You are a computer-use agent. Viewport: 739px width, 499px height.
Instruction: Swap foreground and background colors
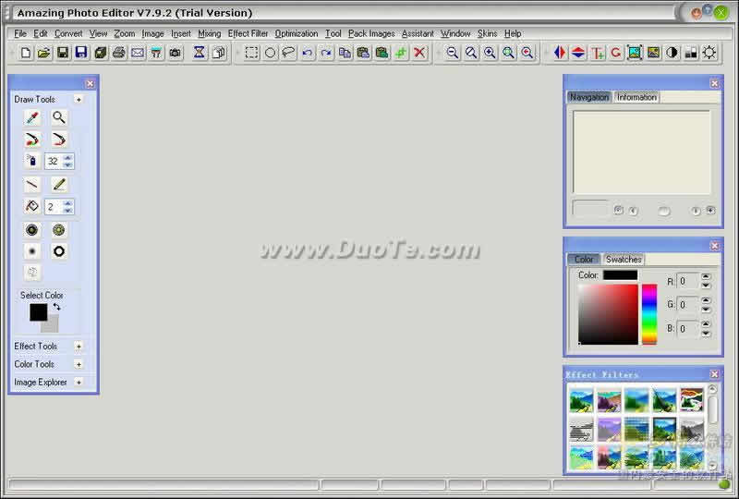(x=56, y=307)
